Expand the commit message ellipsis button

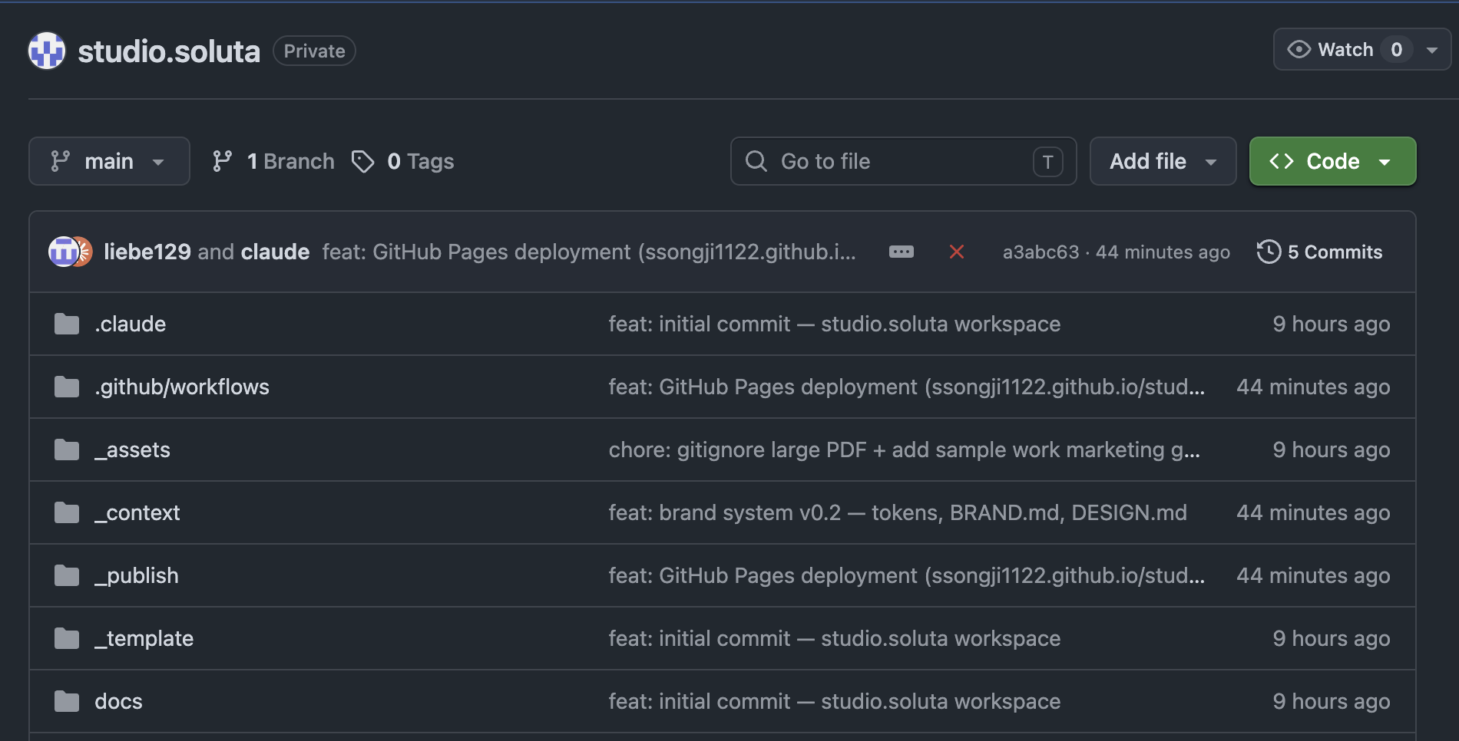coord(902,252)
